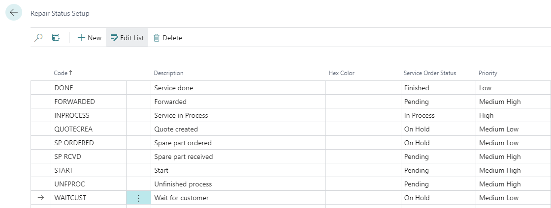The image size is (551, 208).
Task: Click the Description column header
Action: [x=168, y=73]
